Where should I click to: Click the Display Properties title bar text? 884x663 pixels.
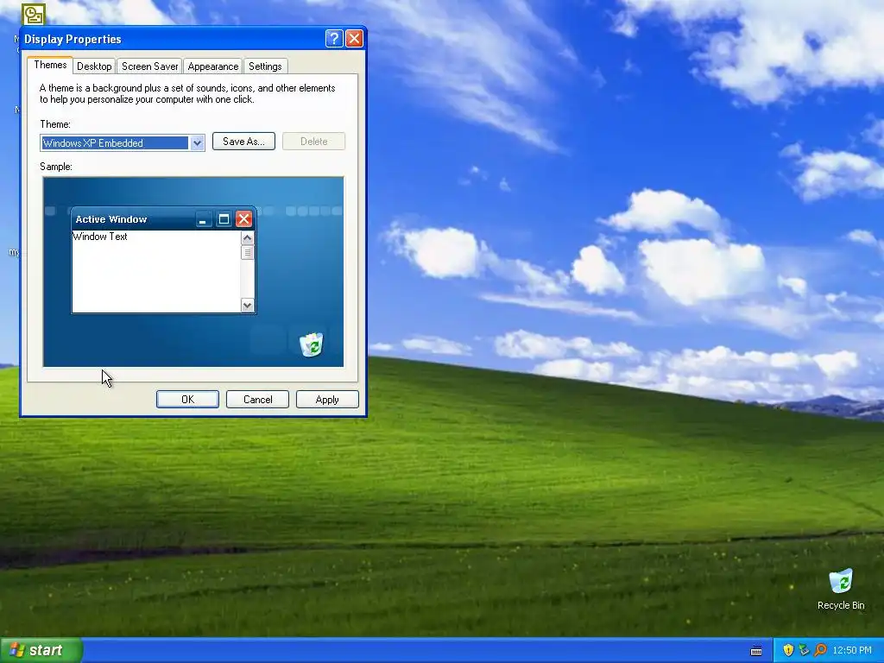click(x=73, y=39)
